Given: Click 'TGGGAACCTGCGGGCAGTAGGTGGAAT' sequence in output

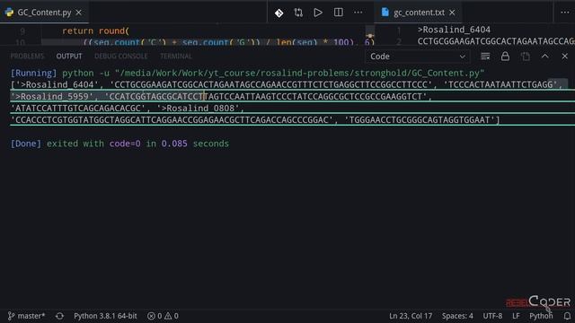Looking at the screenshot, I should pyautogui.click(x=420, y=119).
